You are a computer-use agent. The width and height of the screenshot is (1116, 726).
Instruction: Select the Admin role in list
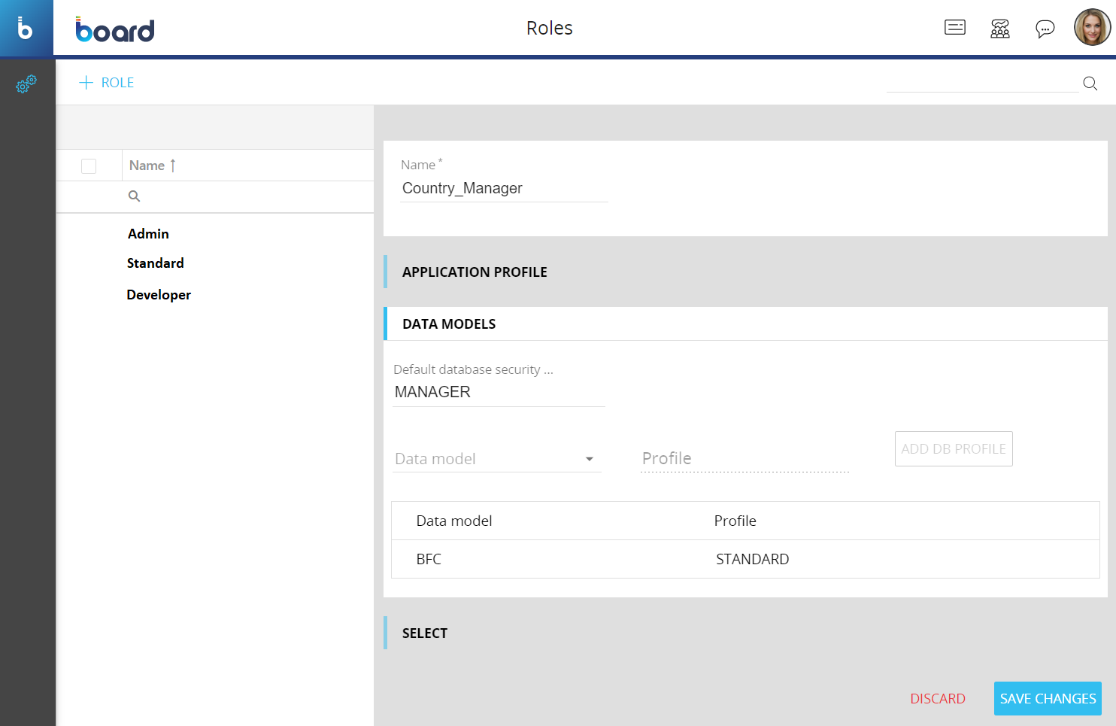[x=148, y=234]
